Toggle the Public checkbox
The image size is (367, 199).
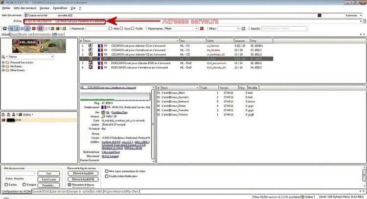pos(133,28)
